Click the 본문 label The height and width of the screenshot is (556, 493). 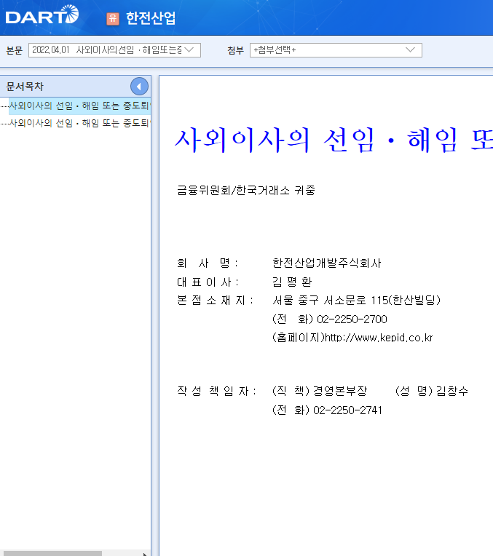point(15,50)
